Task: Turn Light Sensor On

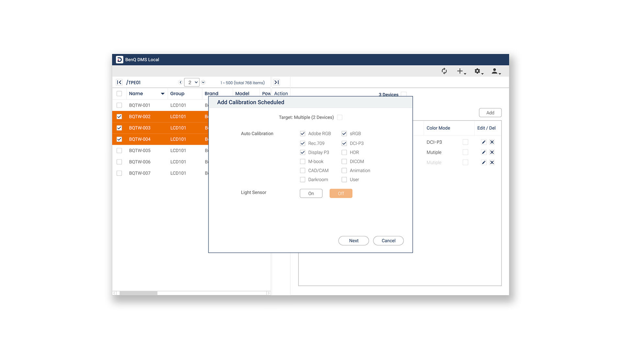Action: (311, 193)
